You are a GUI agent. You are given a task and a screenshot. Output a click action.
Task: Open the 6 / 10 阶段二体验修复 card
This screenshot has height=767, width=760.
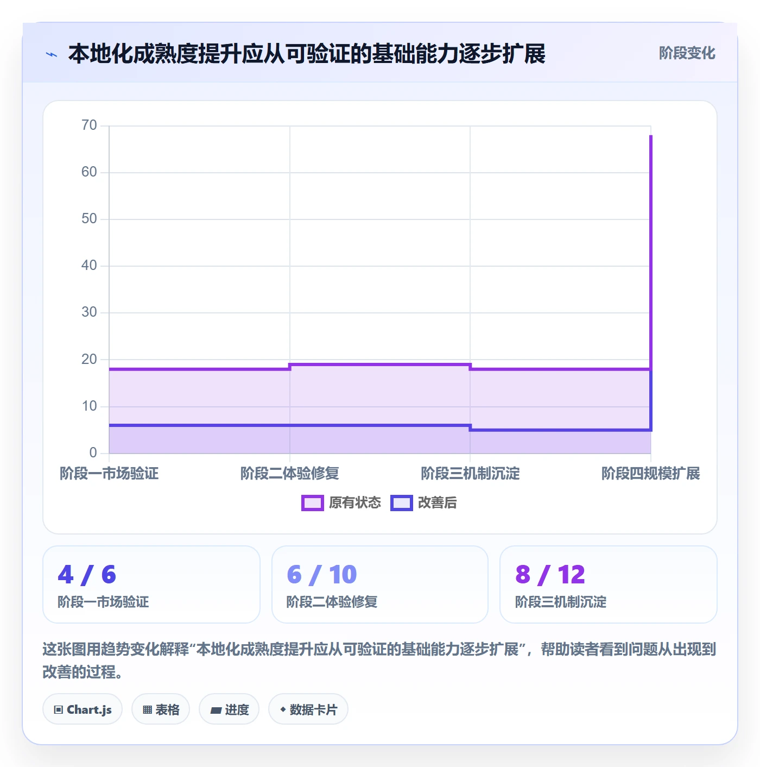point(380,584)
